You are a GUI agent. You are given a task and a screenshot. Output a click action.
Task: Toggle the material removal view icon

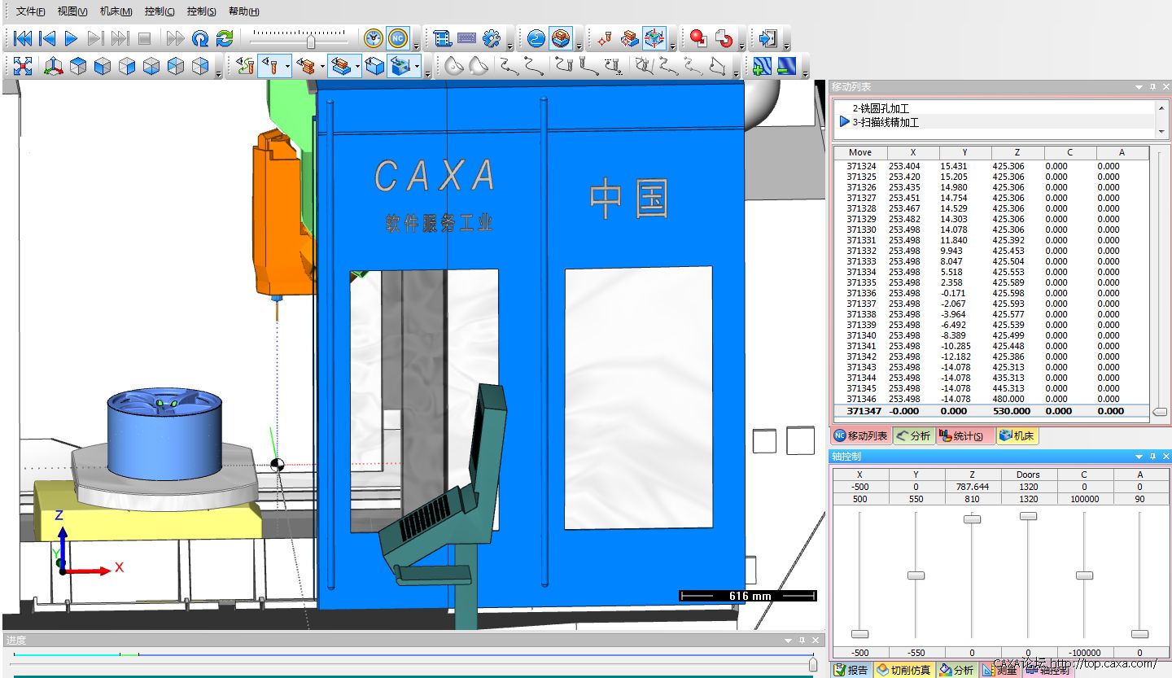[561, 37]
